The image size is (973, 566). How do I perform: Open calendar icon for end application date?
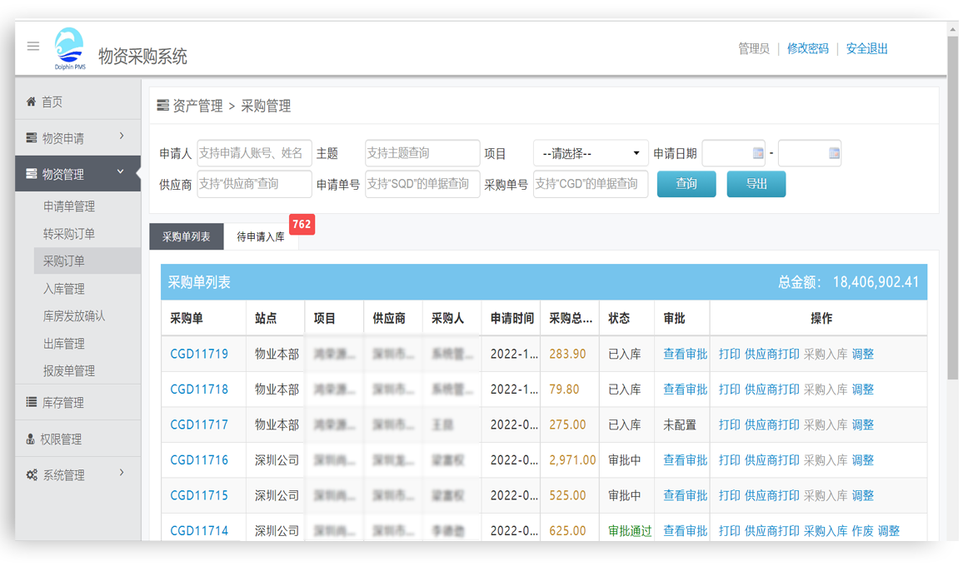tap(834, 153)
